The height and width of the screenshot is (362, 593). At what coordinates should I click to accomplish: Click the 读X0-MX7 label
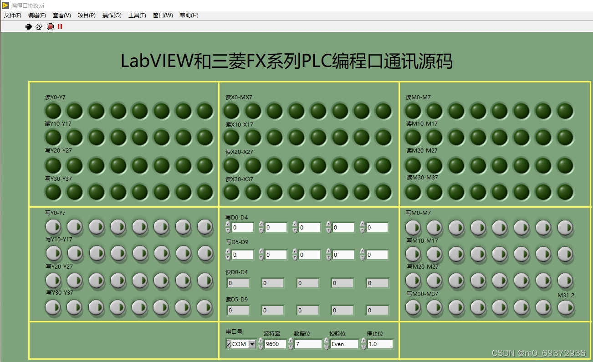click(x=239, y=97)
